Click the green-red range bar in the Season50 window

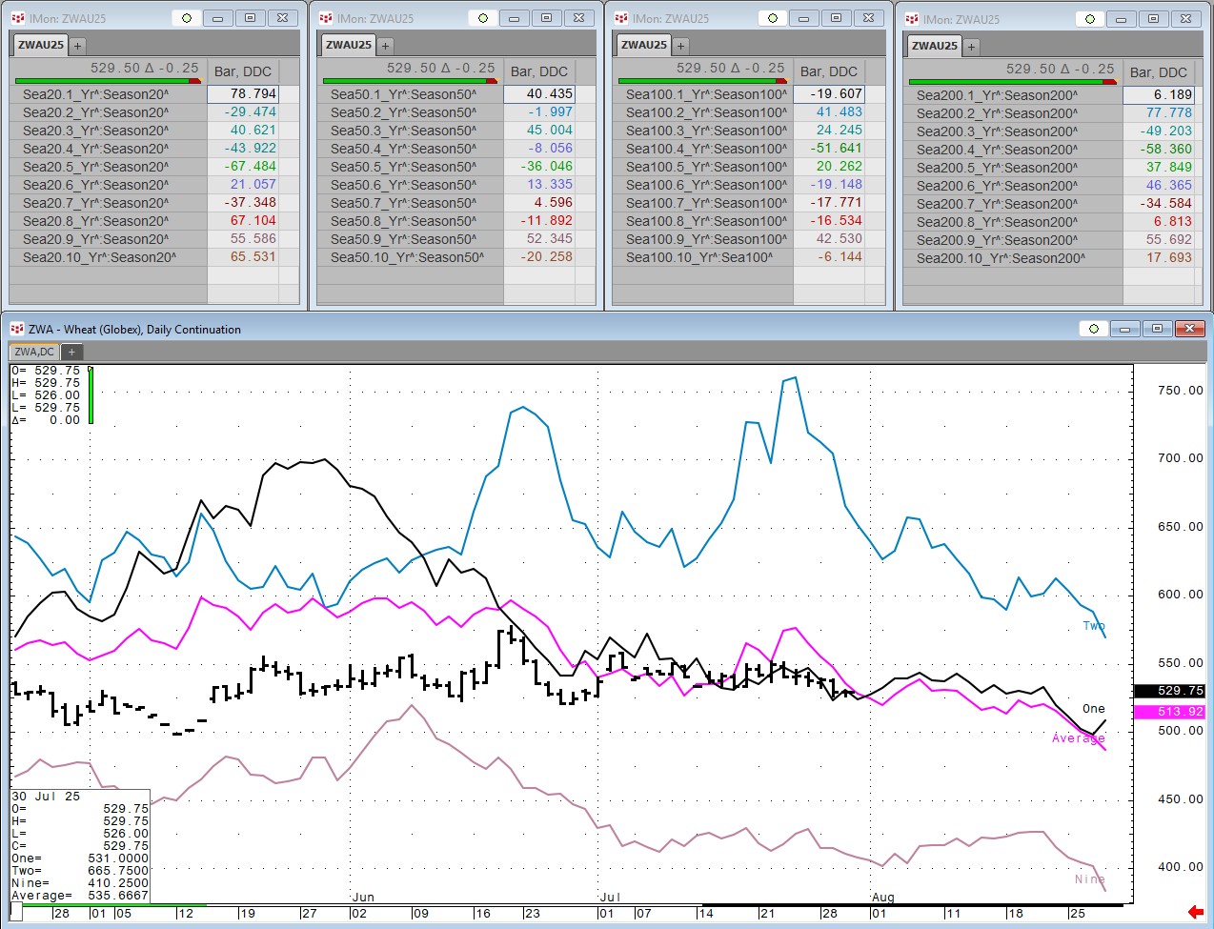click(409, 81)
